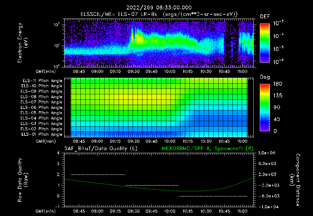Click the ELS-03 Pitch Angle row label
The width and height of the screenshot is (313, 216).
click(41, 124)
